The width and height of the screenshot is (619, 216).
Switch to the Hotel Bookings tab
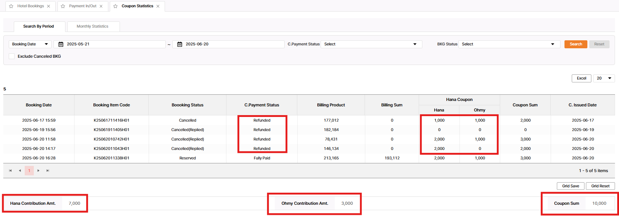coord(31,6)
